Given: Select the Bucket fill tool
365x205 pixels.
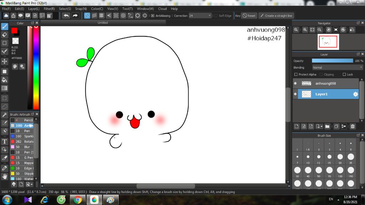Looking at the screenshot, I should point(5,80).
